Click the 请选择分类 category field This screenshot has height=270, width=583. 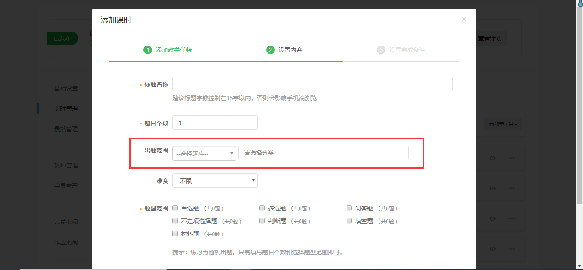click(x=323, y=153)
